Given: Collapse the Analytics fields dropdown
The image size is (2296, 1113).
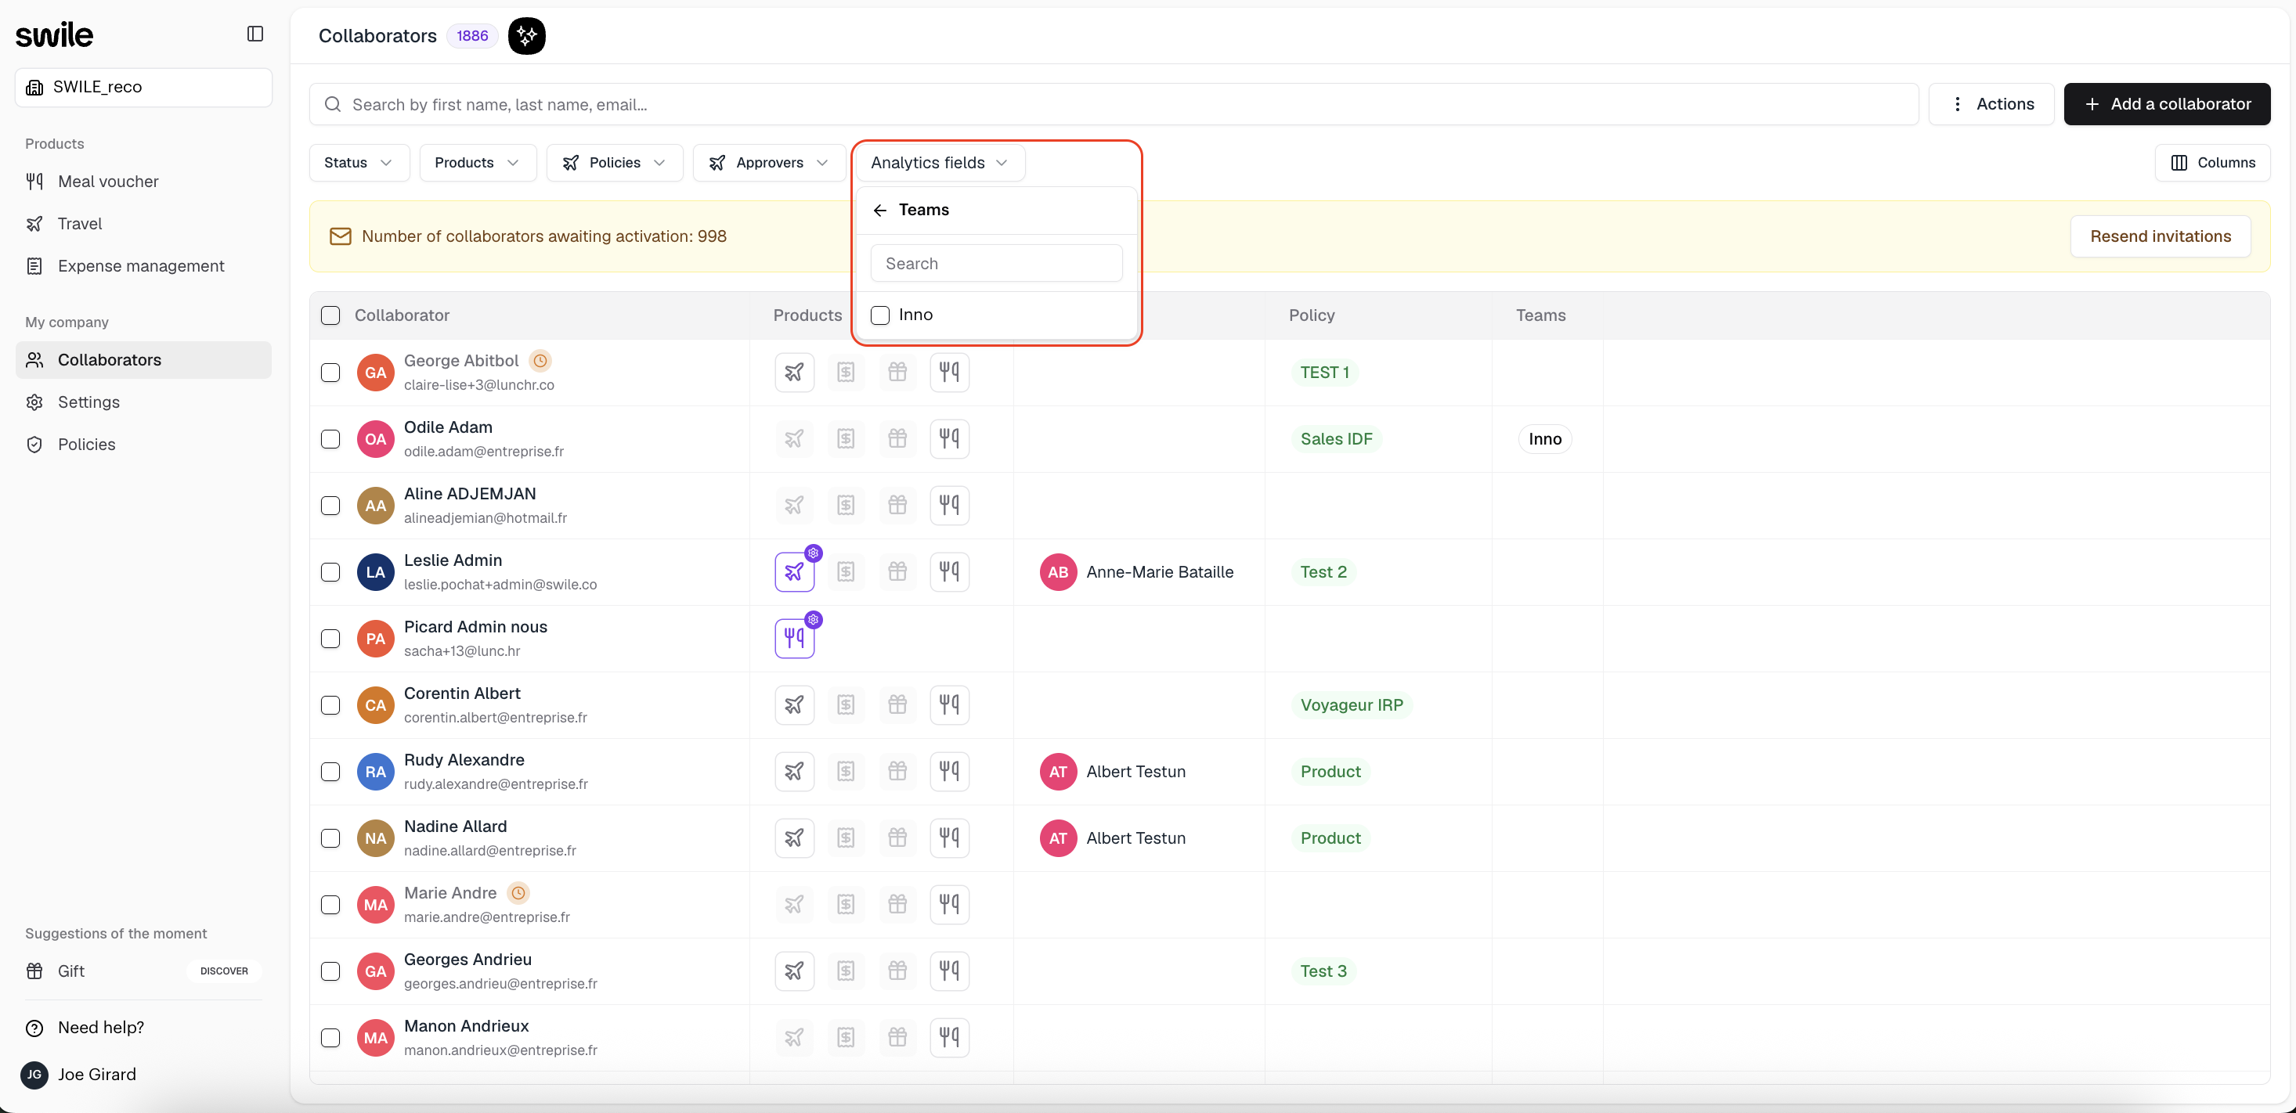Looking at the screenshot, I should (x=940, y=163).
